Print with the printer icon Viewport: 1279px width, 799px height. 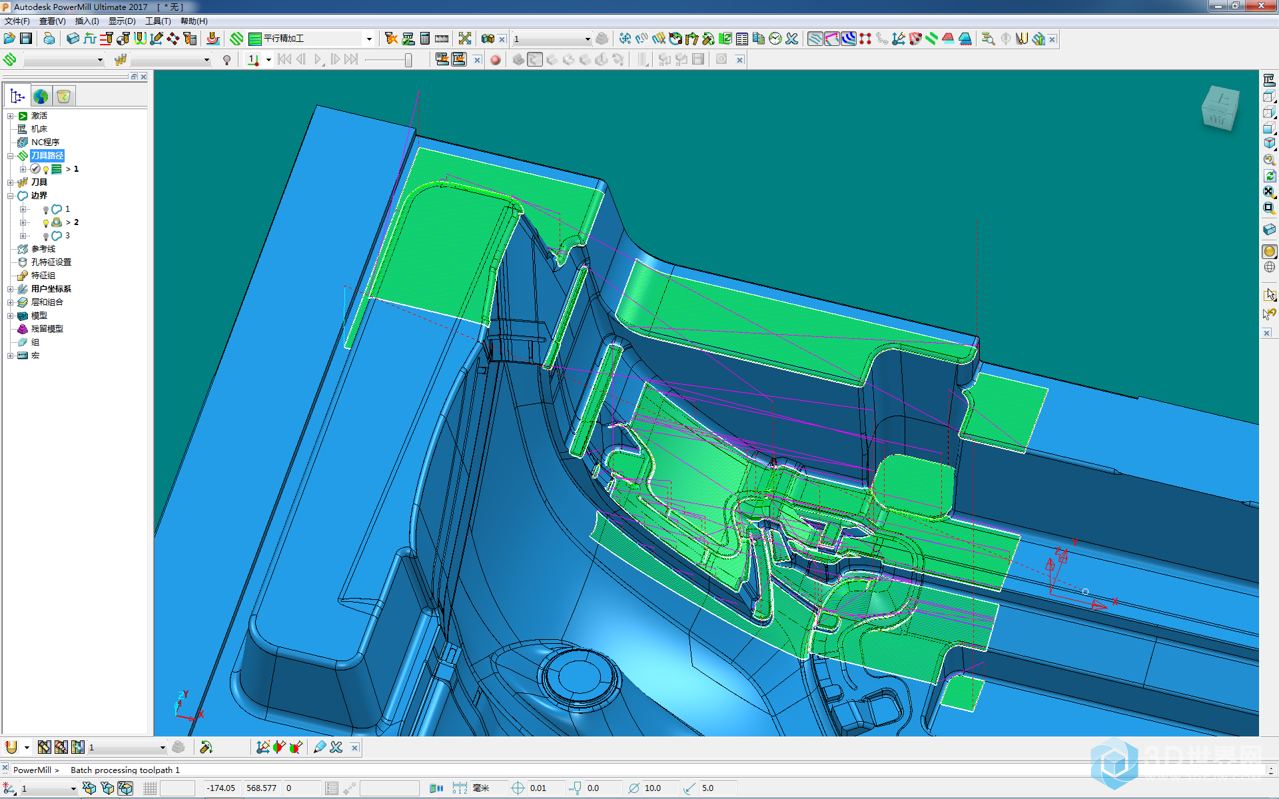coord(49,39)
